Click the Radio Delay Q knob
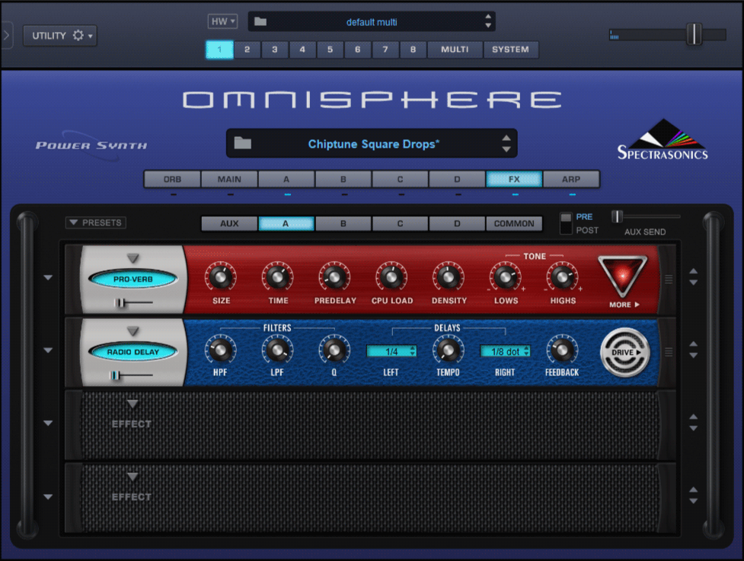 point(334,350)
